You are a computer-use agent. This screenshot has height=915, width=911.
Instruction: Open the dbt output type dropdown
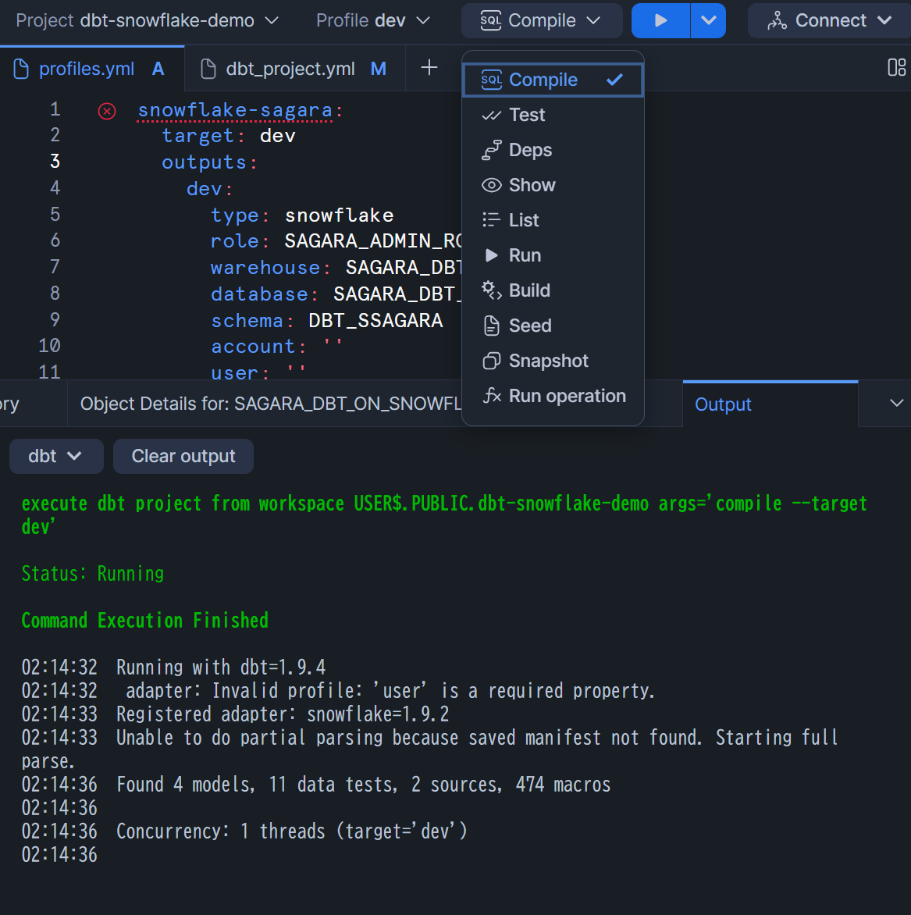coord(56,457)
